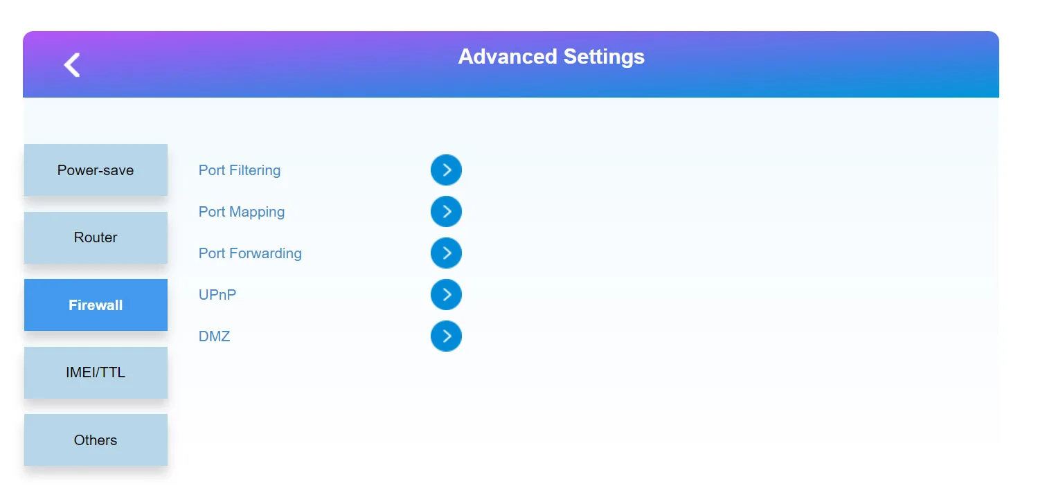Click the Advanced Settings title text
Screen dimensions: 1038x488
point(551,57)
